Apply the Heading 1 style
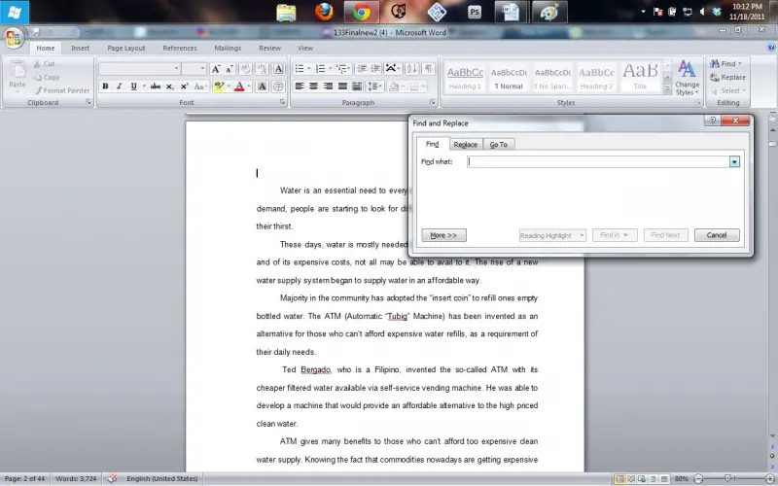This screenshot has width=778, height=486. tap(465, 79)
